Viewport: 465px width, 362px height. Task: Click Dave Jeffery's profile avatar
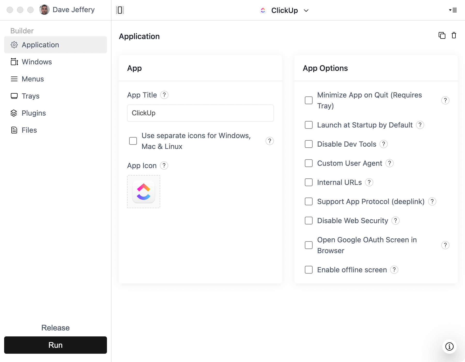pos(45,10)
